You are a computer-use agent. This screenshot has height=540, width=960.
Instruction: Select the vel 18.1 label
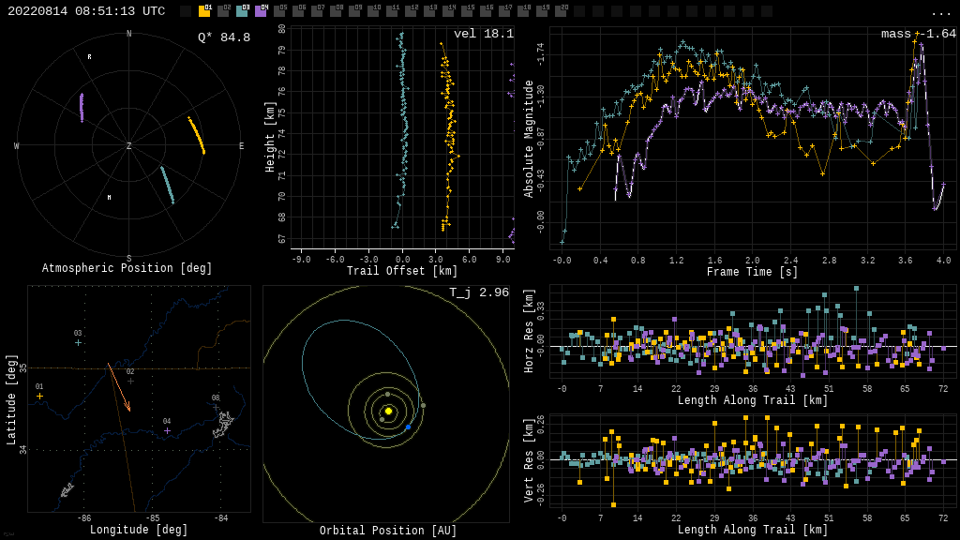coord(484,34)
